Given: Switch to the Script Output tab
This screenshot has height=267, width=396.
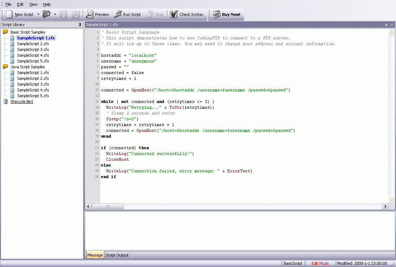Looking at the screenshot, I should (x=117, y=255).
